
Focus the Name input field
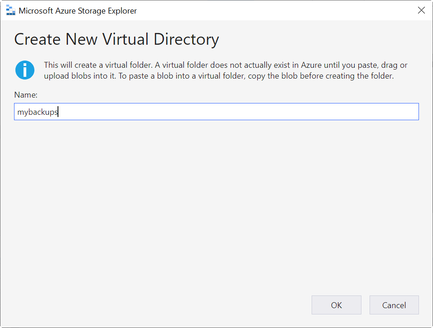point(216,112)
